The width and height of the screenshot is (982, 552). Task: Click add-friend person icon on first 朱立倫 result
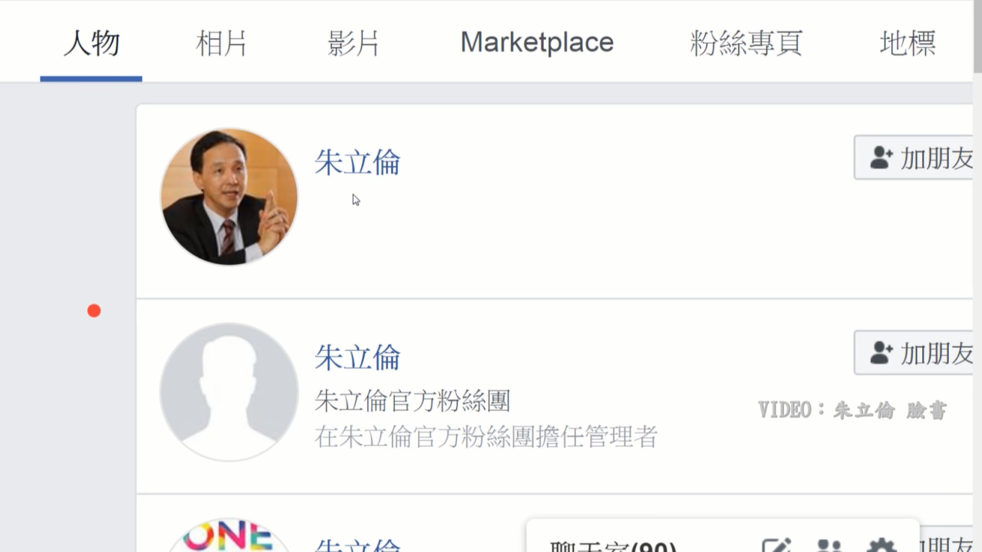(x=881, y=157)
